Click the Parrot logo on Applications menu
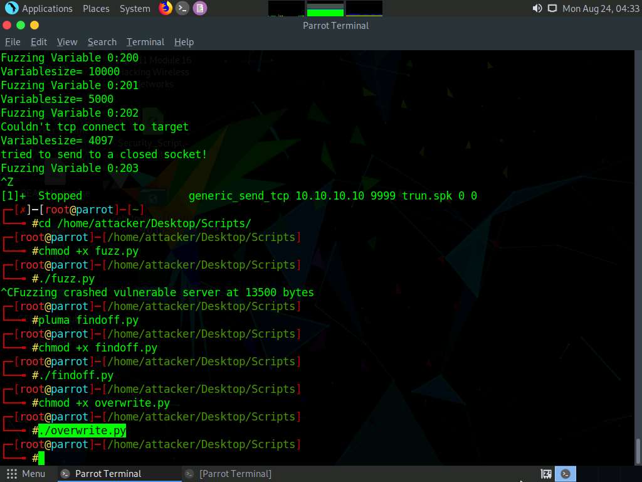The width and height of the screenshot is (642, 482). [x=11, y=8]
